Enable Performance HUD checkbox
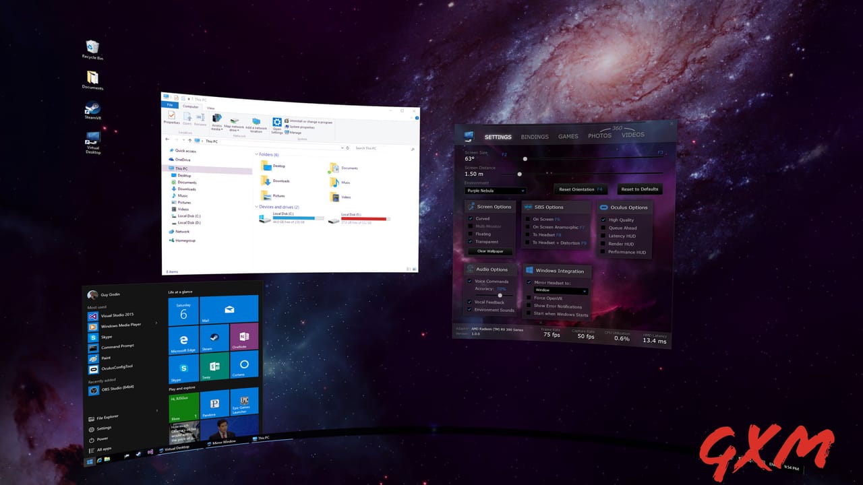Viewport: 863px width, 485px height. [x=603, y=252]
